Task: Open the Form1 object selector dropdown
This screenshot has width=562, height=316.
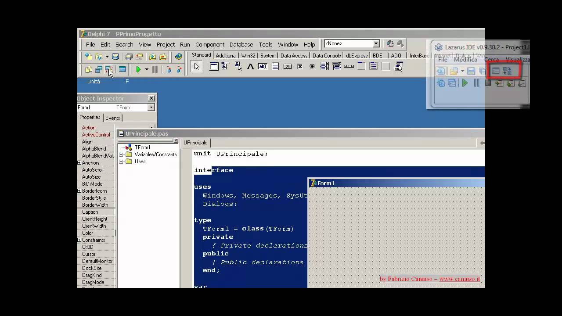Action: (151, 108)
